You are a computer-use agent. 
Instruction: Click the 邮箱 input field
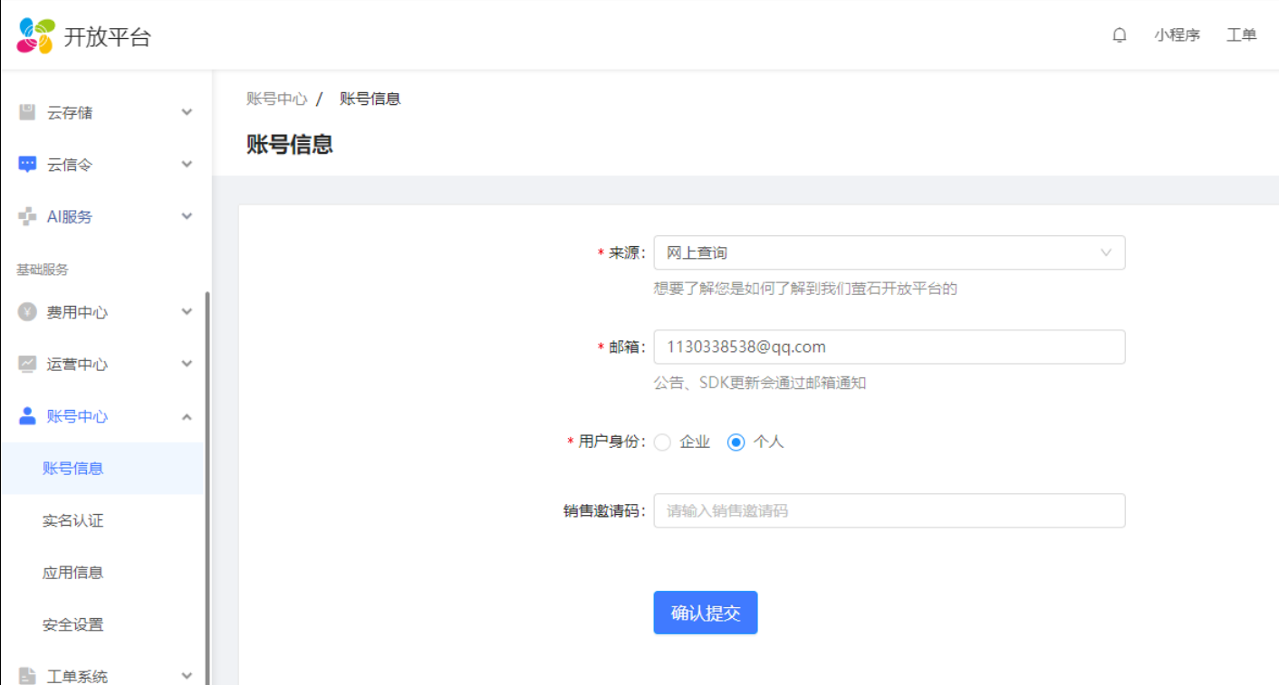click(x=890, y=347)
